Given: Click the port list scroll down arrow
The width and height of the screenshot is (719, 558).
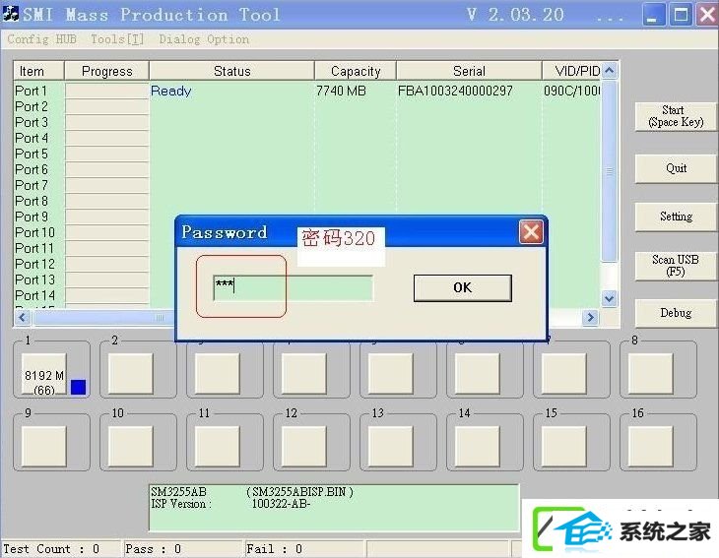Looking at the screenshot, I should [x=609, y=299].
